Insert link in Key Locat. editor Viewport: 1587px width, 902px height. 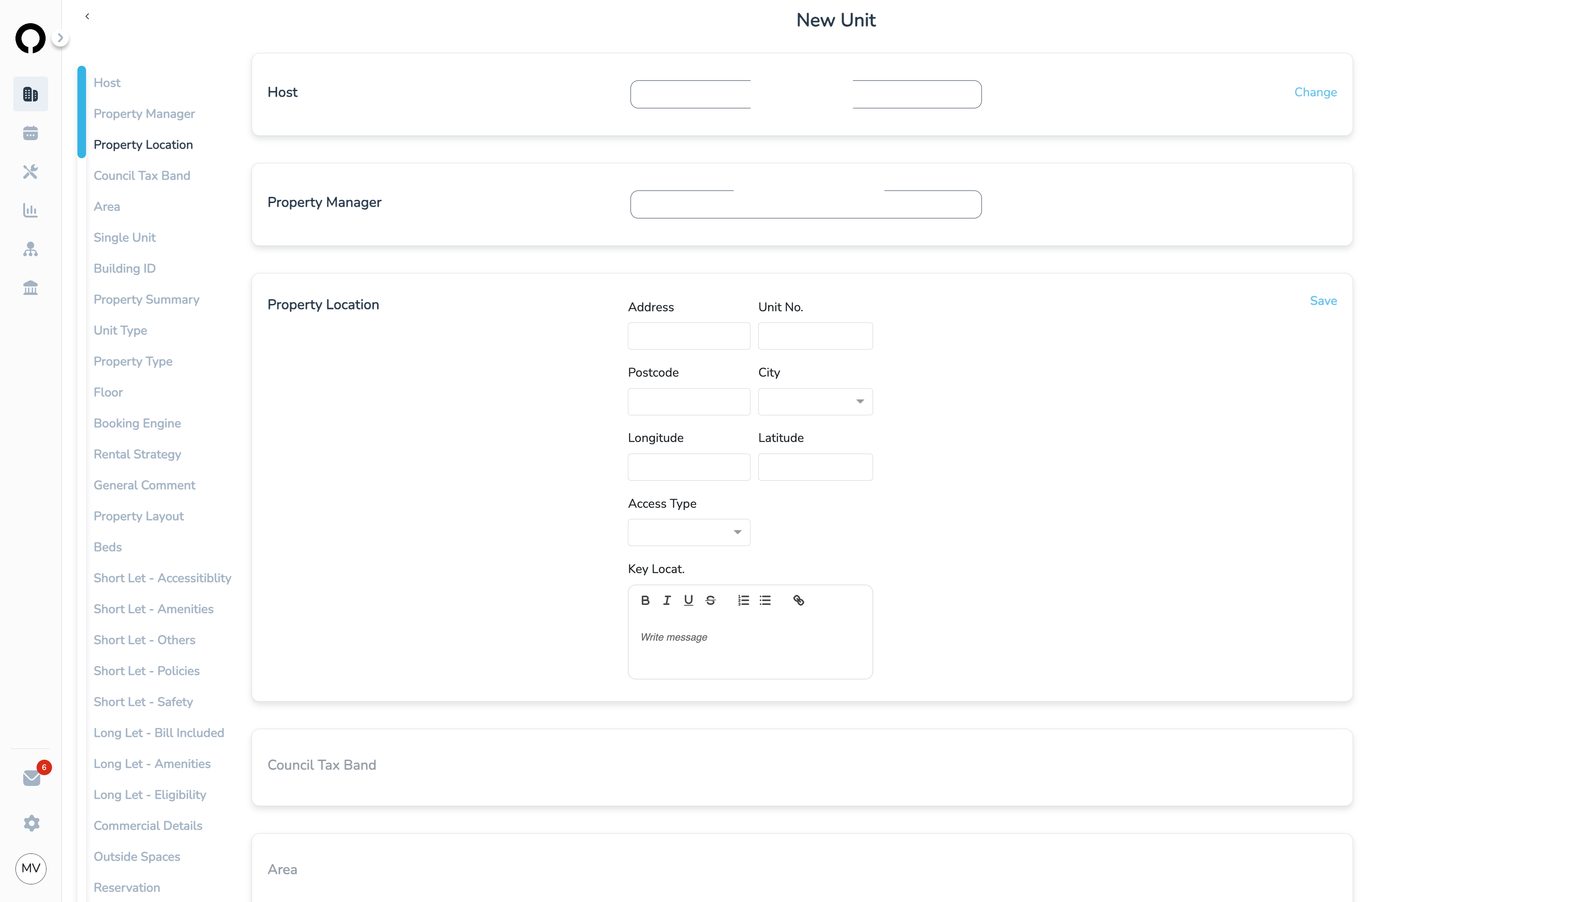(799, 600)
